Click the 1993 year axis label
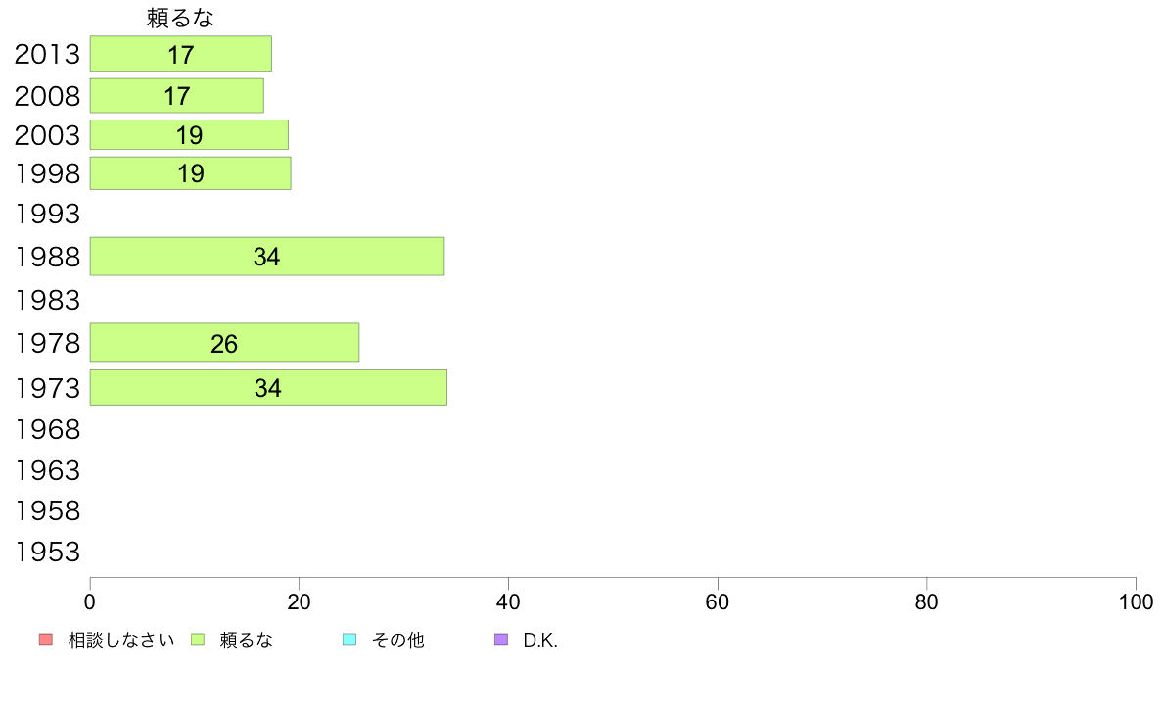The height and width of the screenshot is (721, 1163). point(47,215)
